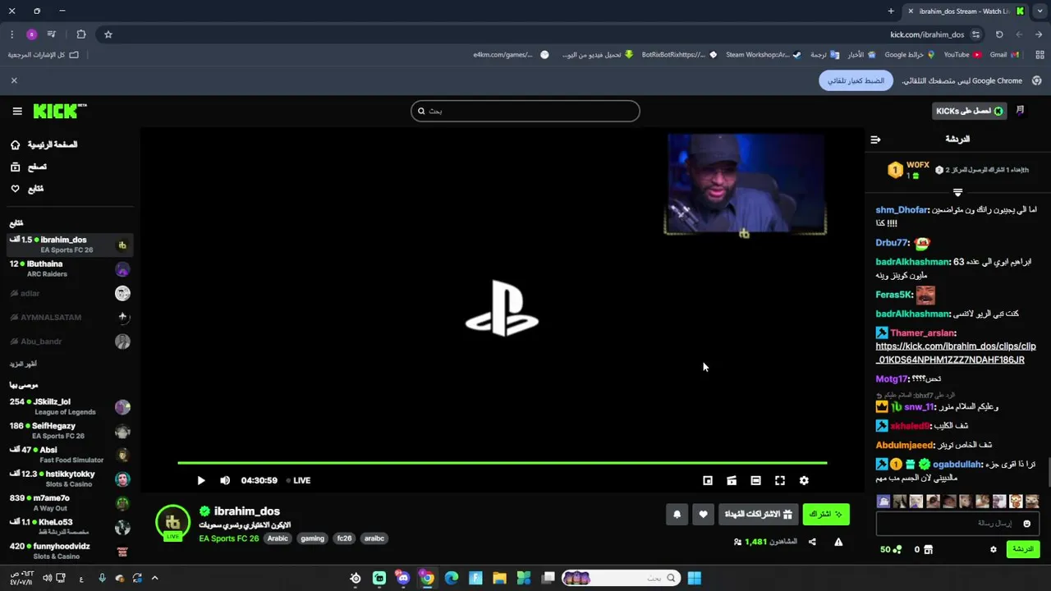Open the Following page in the sidebar

point(27,189)
